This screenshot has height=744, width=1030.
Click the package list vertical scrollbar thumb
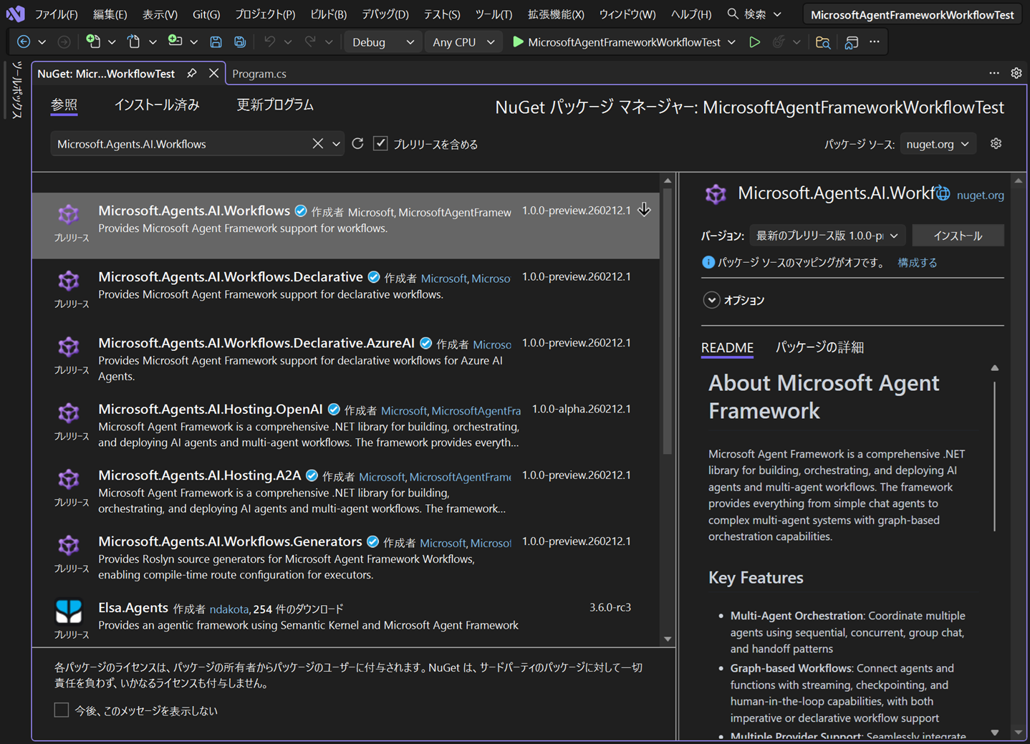[x=668, y=322]
